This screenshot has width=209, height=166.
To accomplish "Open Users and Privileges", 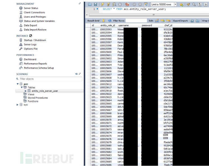I will 35,17.
